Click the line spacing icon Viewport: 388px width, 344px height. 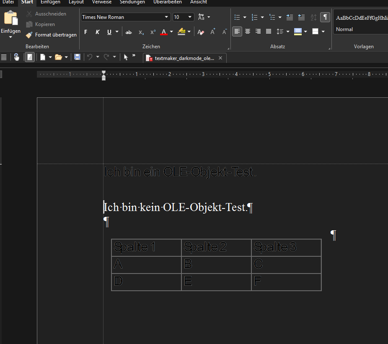(x=280, y=31)
